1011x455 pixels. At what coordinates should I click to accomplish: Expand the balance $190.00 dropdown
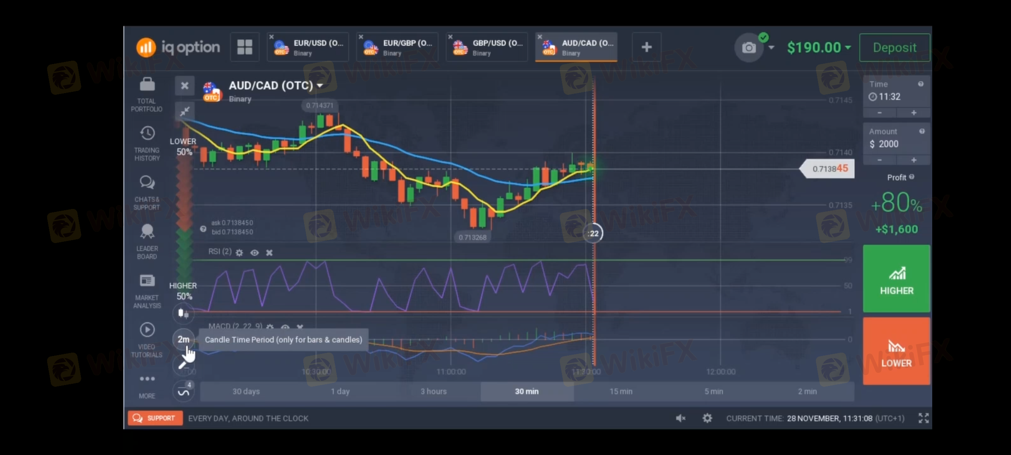coord(848,48)
